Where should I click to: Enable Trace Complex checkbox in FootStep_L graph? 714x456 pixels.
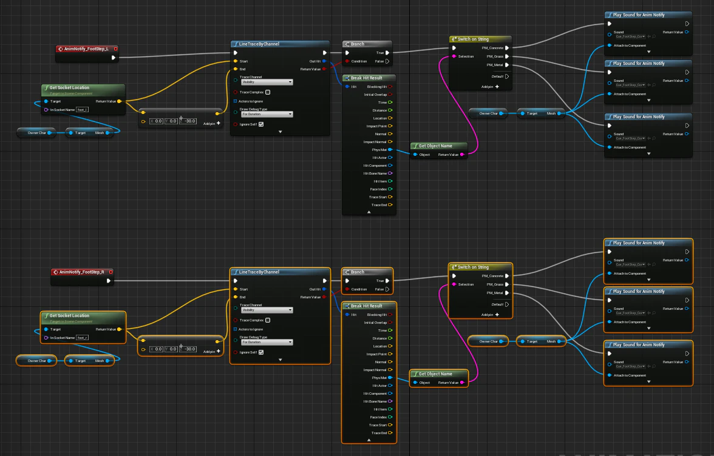268,92
